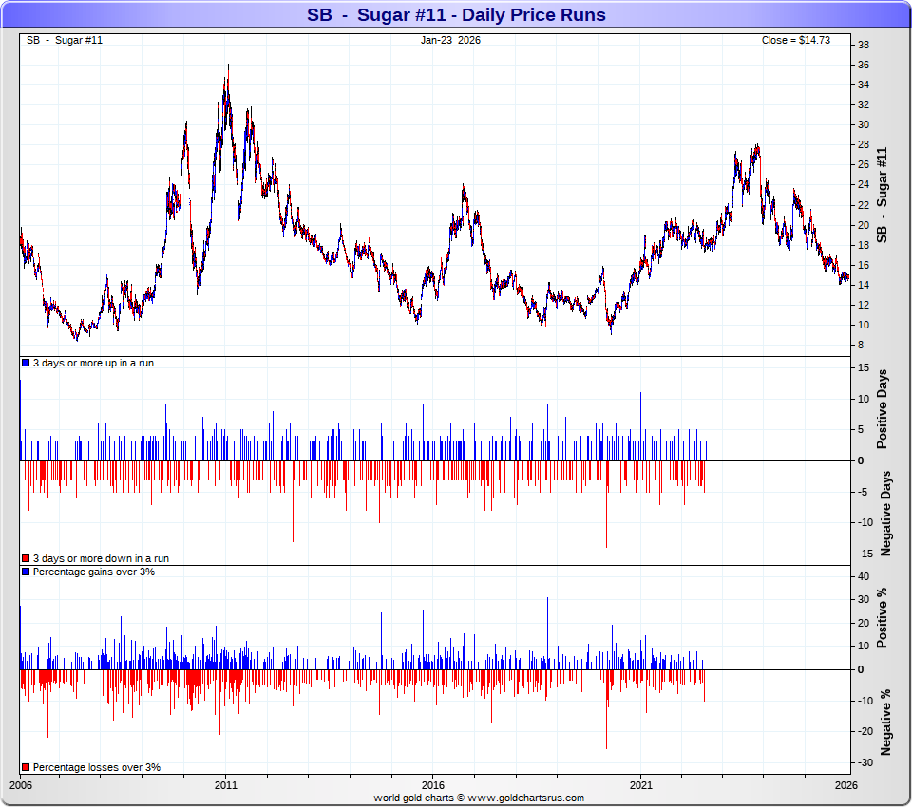Screen dimensions: 912x807
Task: Click the '3 days or more down in a run' legend text
Action: click(101, 558)
